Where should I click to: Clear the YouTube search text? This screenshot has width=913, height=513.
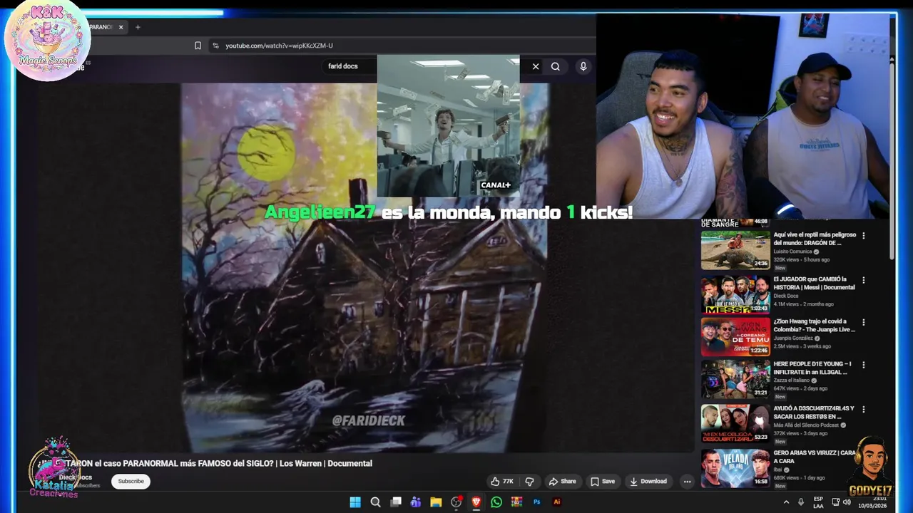coord(536,66)
